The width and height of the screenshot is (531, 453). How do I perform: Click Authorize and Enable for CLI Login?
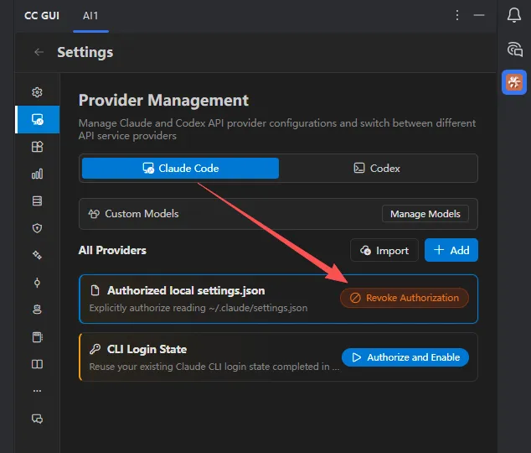click(405, 357)
